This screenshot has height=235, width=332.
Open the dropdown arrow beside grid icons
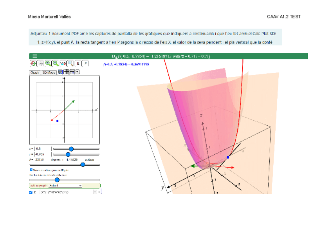77,72
